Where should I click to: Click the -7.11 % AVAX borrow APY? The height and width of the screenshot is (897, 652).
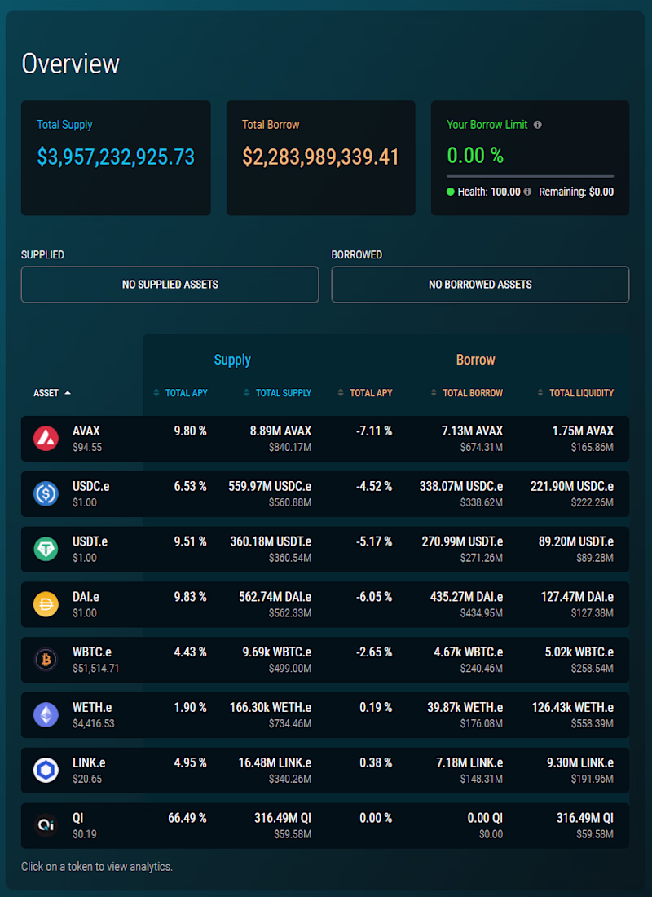[x=374, y=431]
